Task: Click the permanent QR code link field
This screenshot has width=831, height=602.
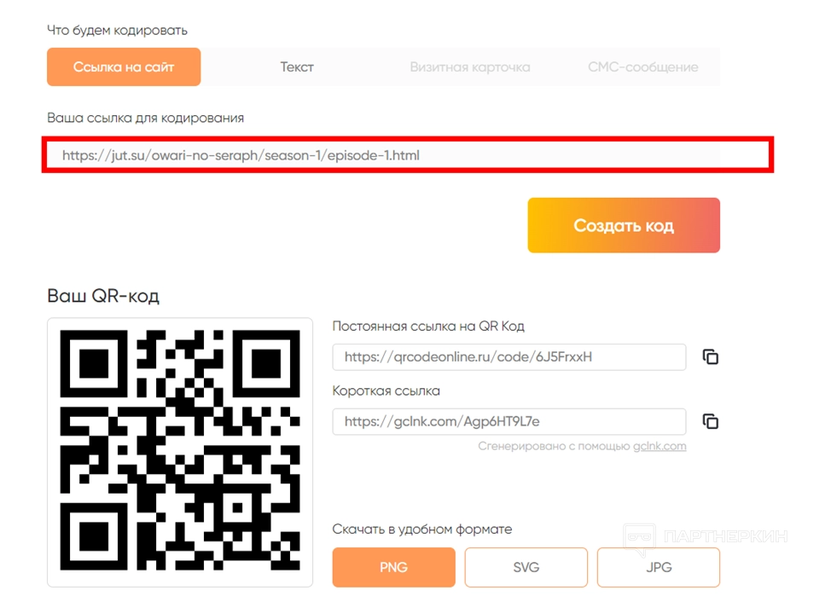Action: click(x=508, y=357)
